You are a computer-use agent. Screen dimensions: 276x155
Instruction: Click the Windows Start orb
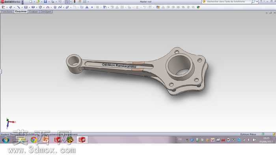(x=6, y=140)
